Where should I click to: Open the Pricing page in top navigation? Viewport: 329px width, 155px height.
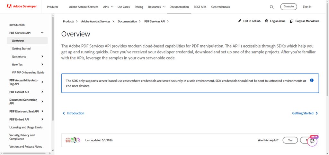click(139, 7)
